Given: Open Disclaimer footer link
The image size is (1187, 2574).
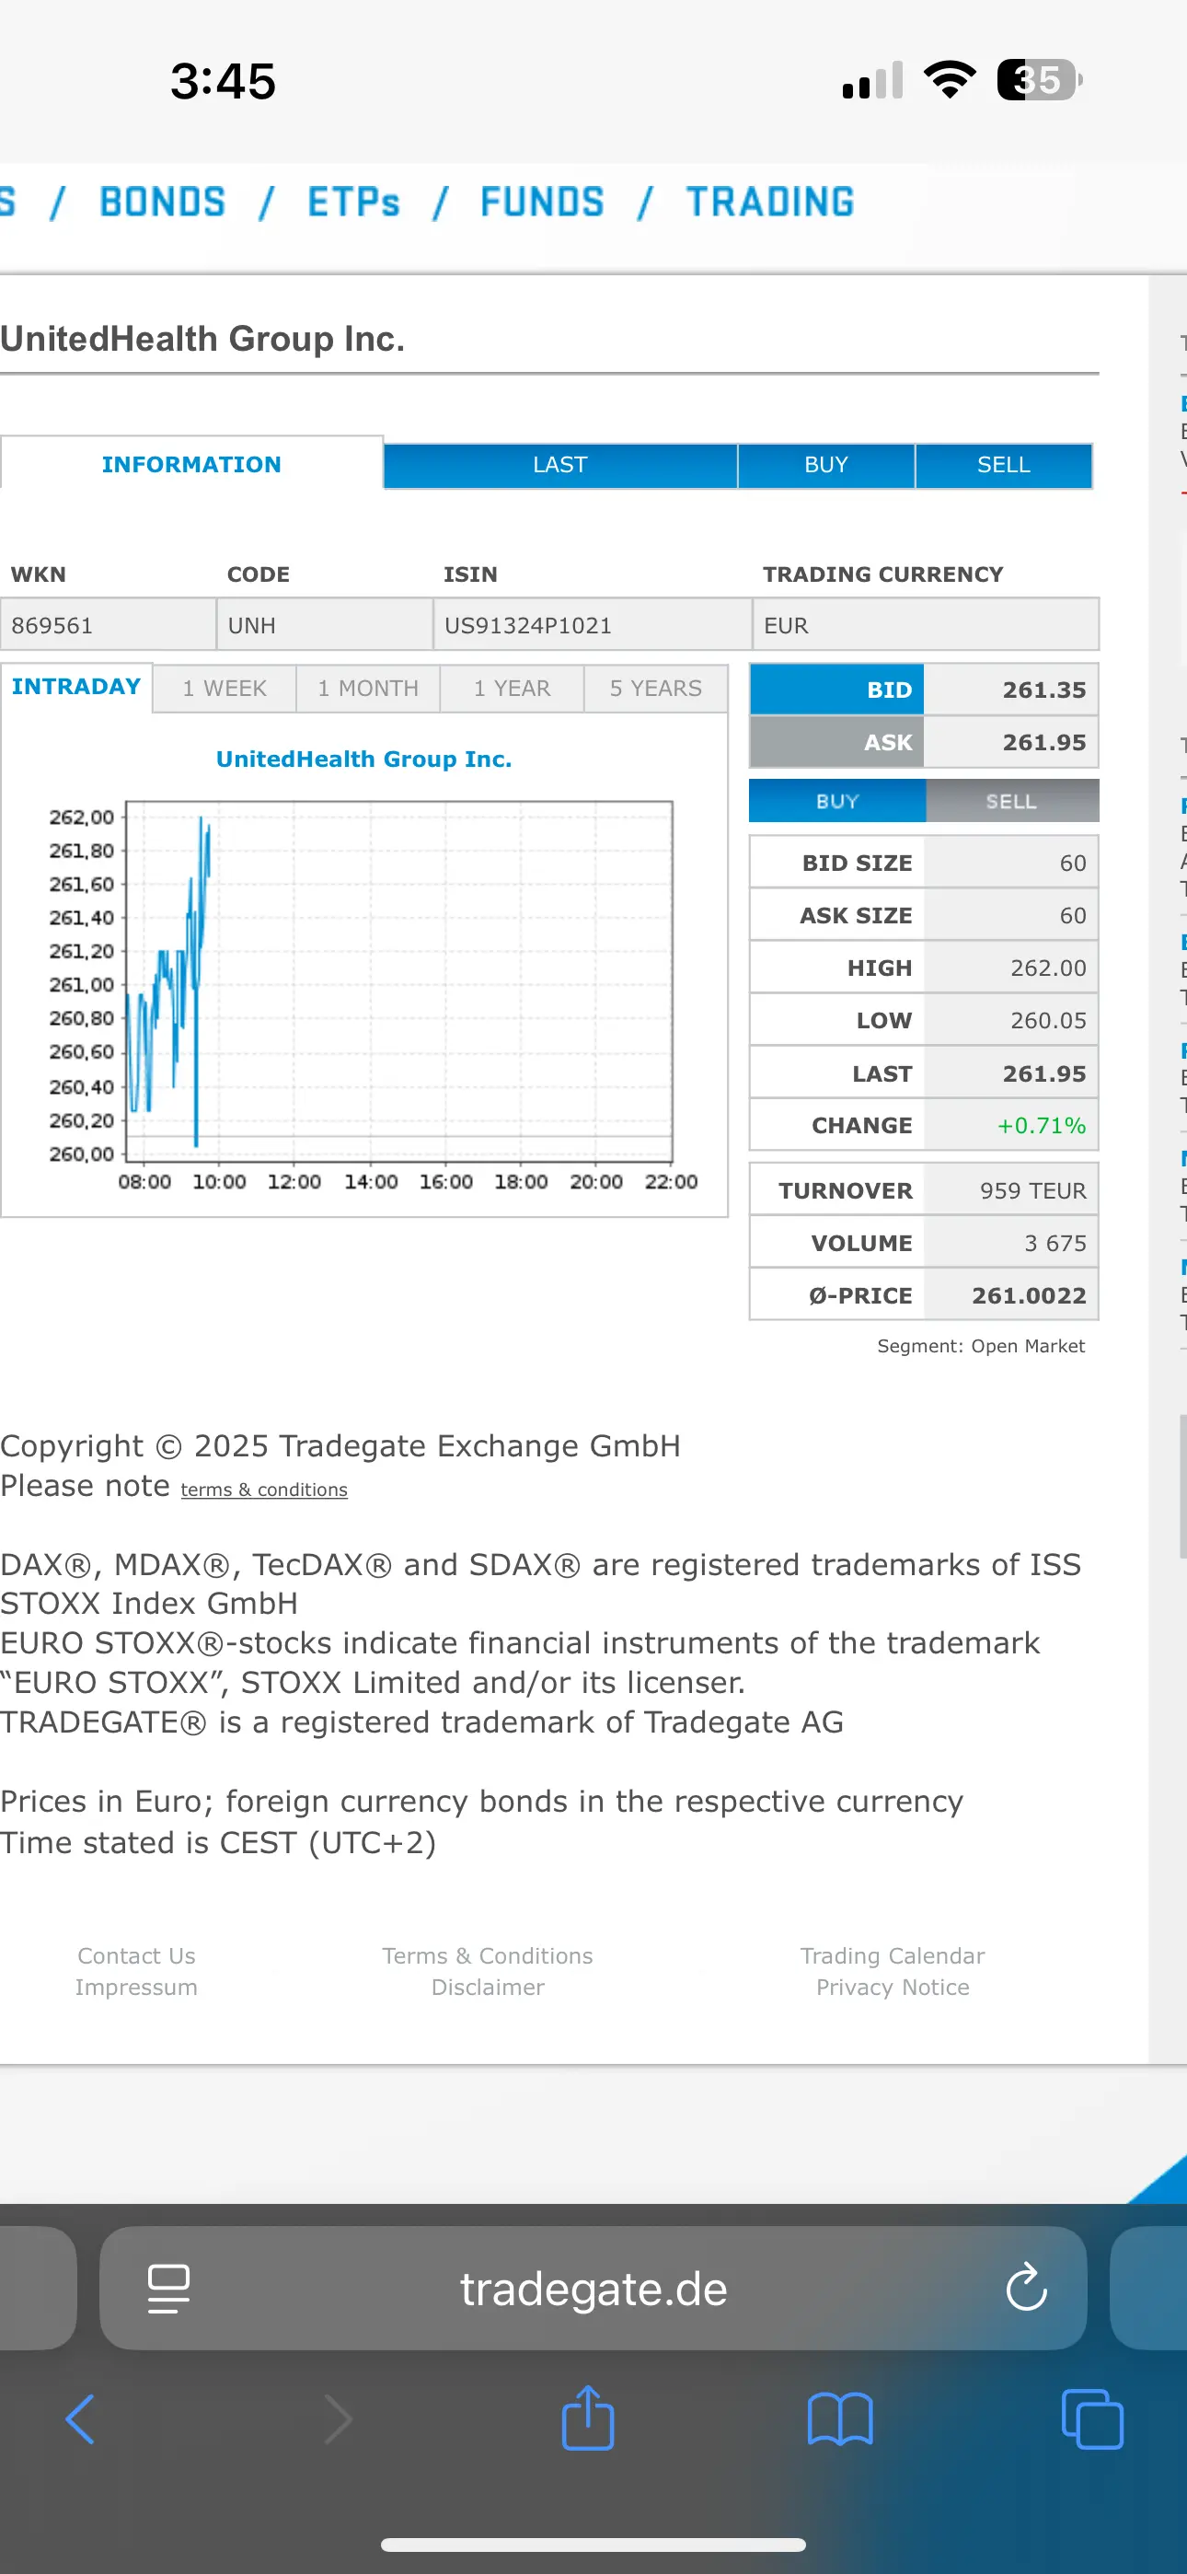Looking at the screenshot, I should coord(488,1987).
